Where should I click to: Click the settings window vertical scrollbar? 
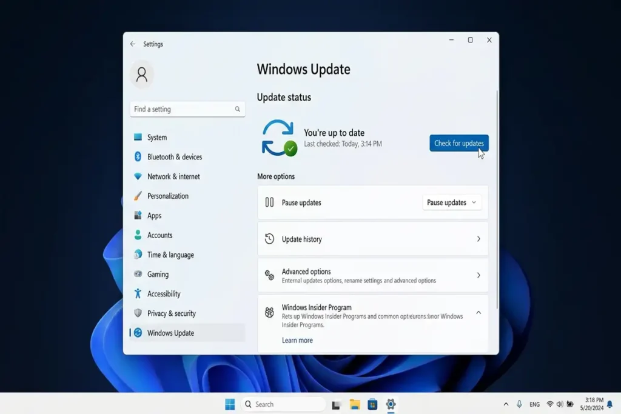[497, 200]
